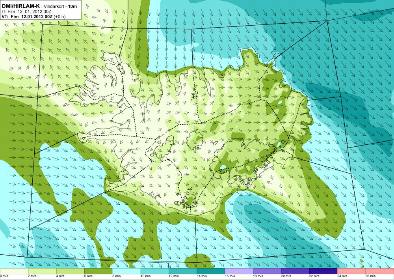
Task: Click the '12 m/s' legend label
Action: (x=174, y=276)
